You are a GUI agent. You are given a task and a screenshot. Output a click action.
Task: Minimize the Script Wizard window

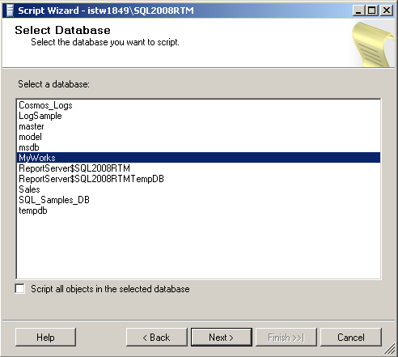pyautogui.click(x=358, y=11)
